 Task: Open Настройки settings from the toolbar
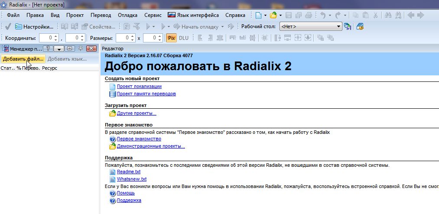coord(34,27)
